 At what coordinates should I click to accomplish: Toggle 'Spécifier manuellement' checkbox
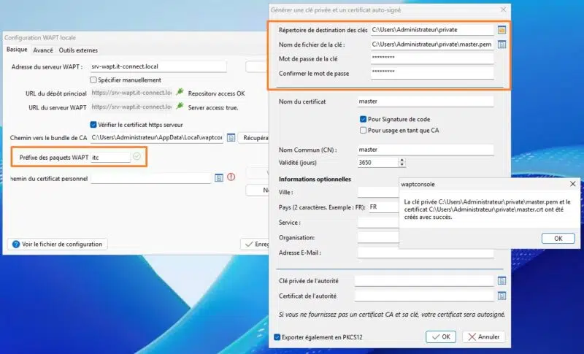tap(93, 80)
